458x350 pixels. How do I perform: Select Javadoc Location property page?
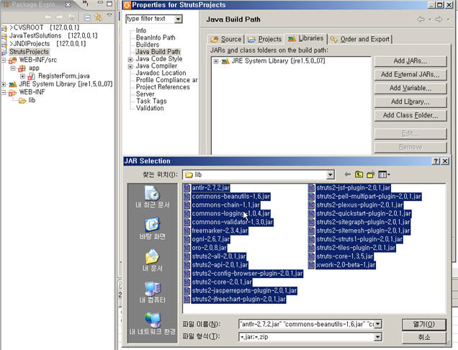tap(161, 73)
